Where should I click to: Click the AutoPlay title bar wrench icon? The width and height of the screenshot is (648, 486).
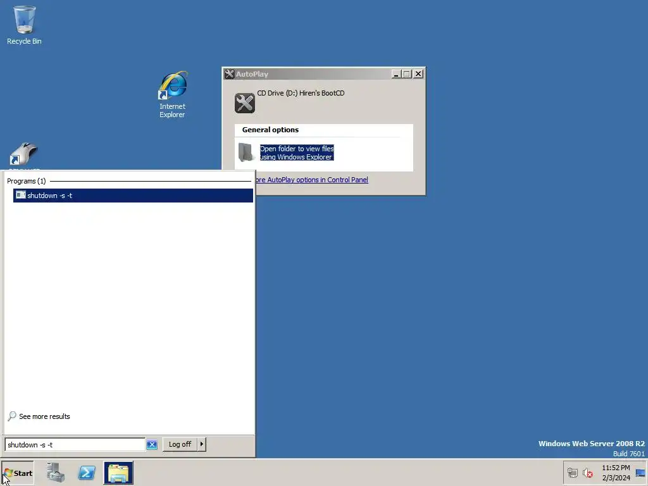click(x=229, y=74)
